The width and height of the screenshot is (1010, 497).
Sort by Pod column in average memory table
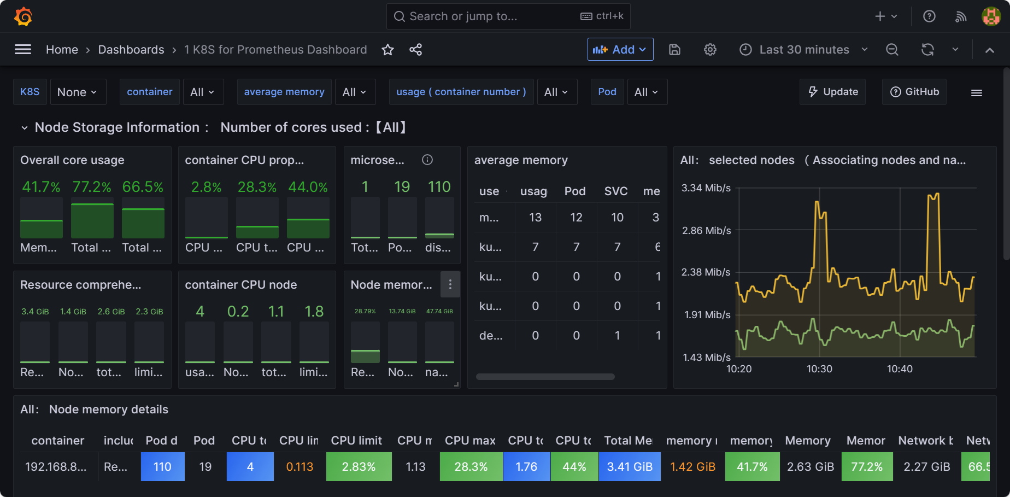tap(575, 191)
